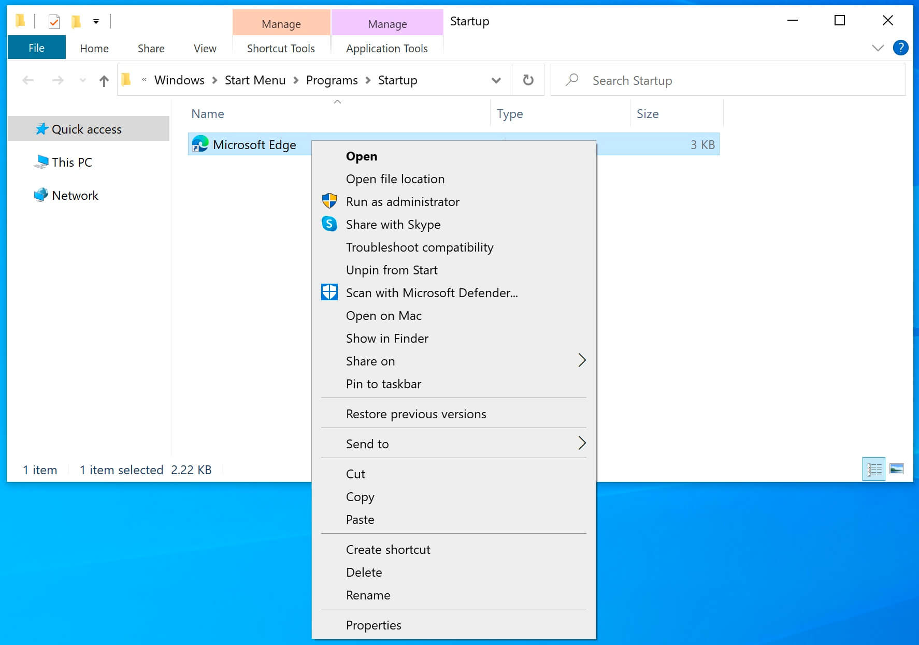919x645 pixels.
Task: Click the blue Help question mark icon
Action: click(901, 48)
